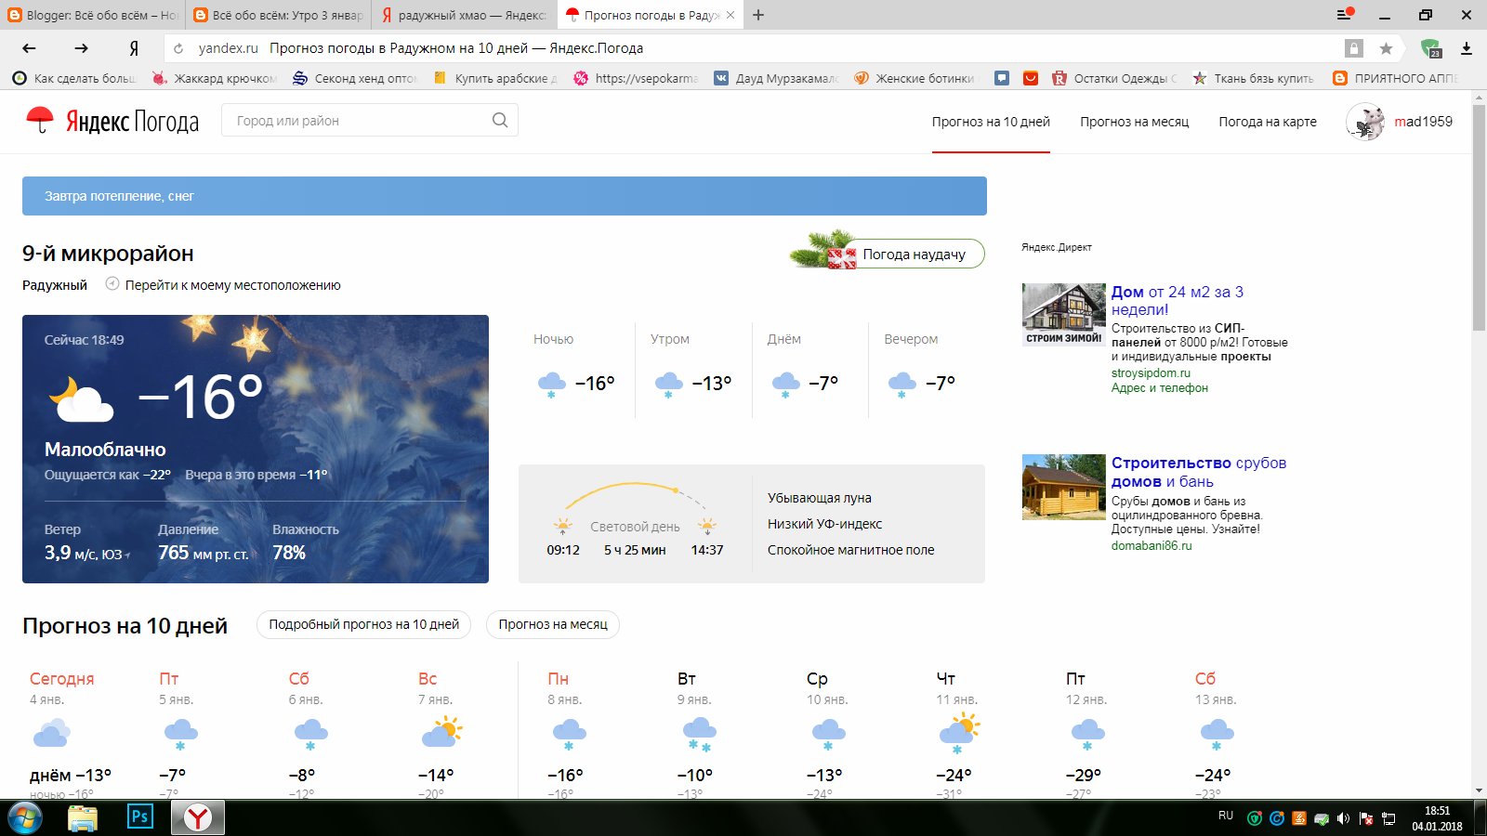Open the 'Ткань бязь купить' bookmark
Screen dimensions: 1487x836
pos(1254,78)
